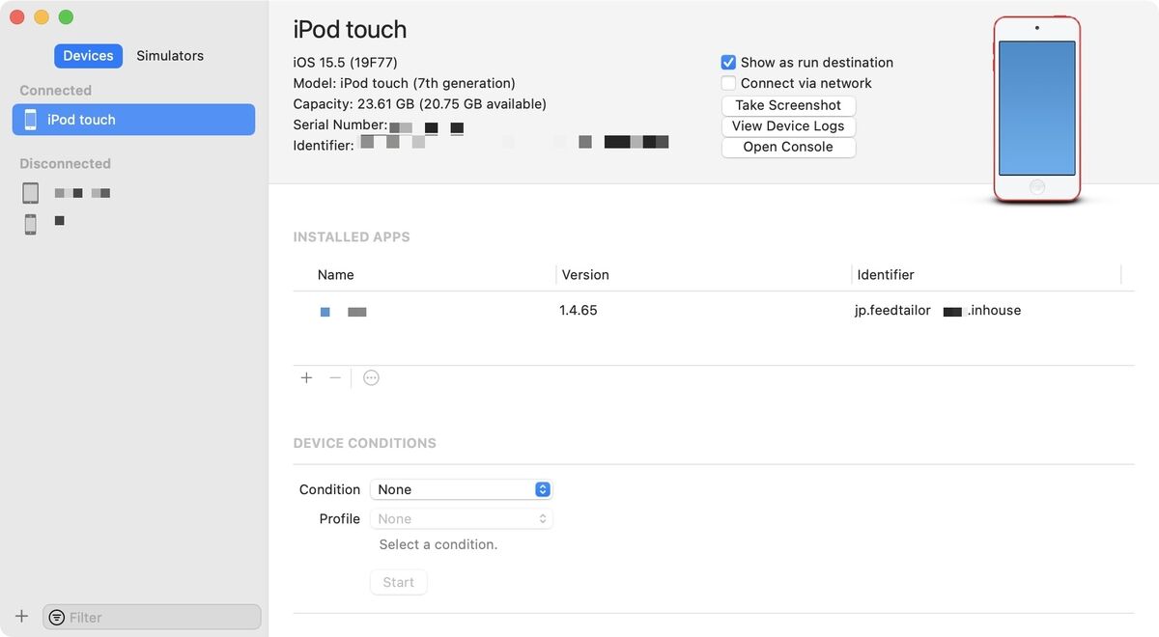1159x637 pixels.
Task: Sort apps by Identifier column header
Action: (x=886, y=275)
